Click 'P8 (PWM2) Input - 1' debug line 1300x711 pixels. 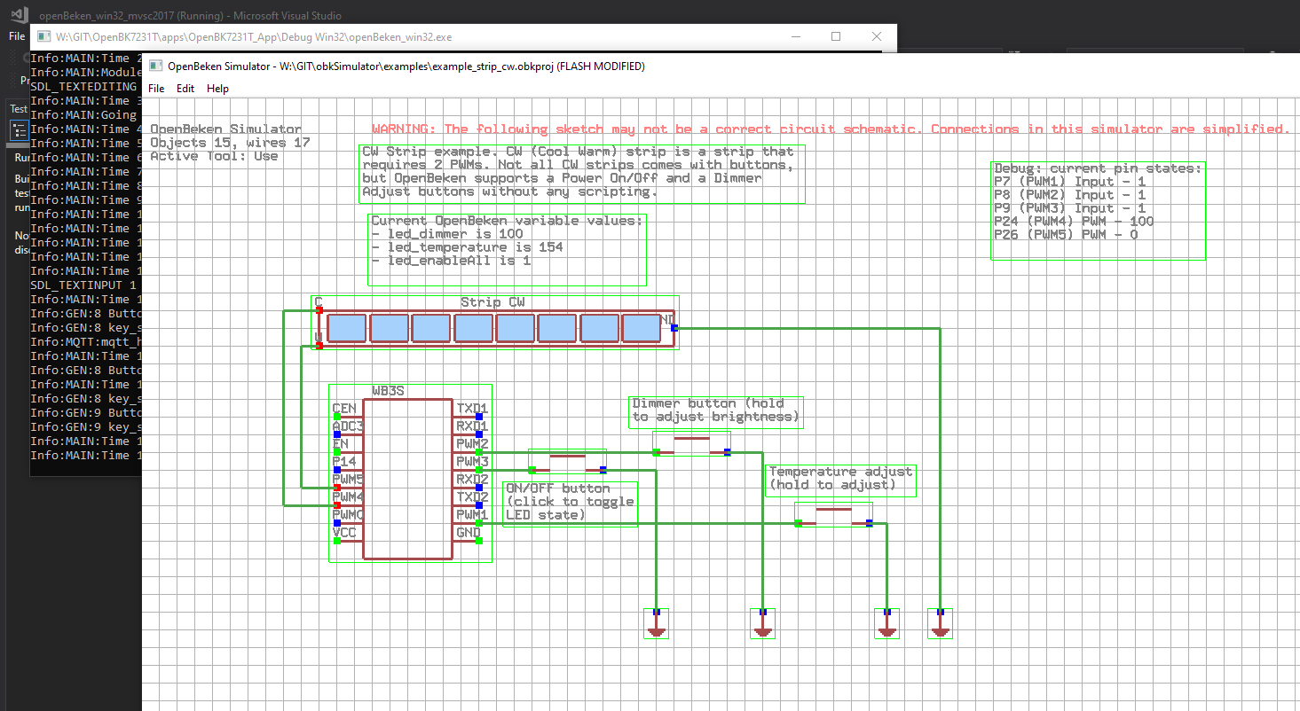click(1069, 195)
